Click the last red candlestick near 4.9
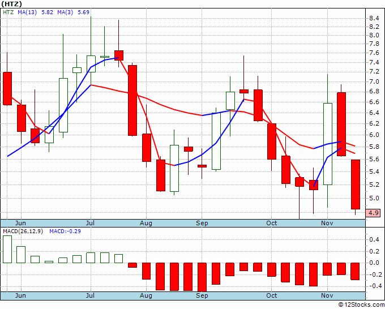Image resolution: width=385 pixels, height=309 pixels. [x=356, y=184]
